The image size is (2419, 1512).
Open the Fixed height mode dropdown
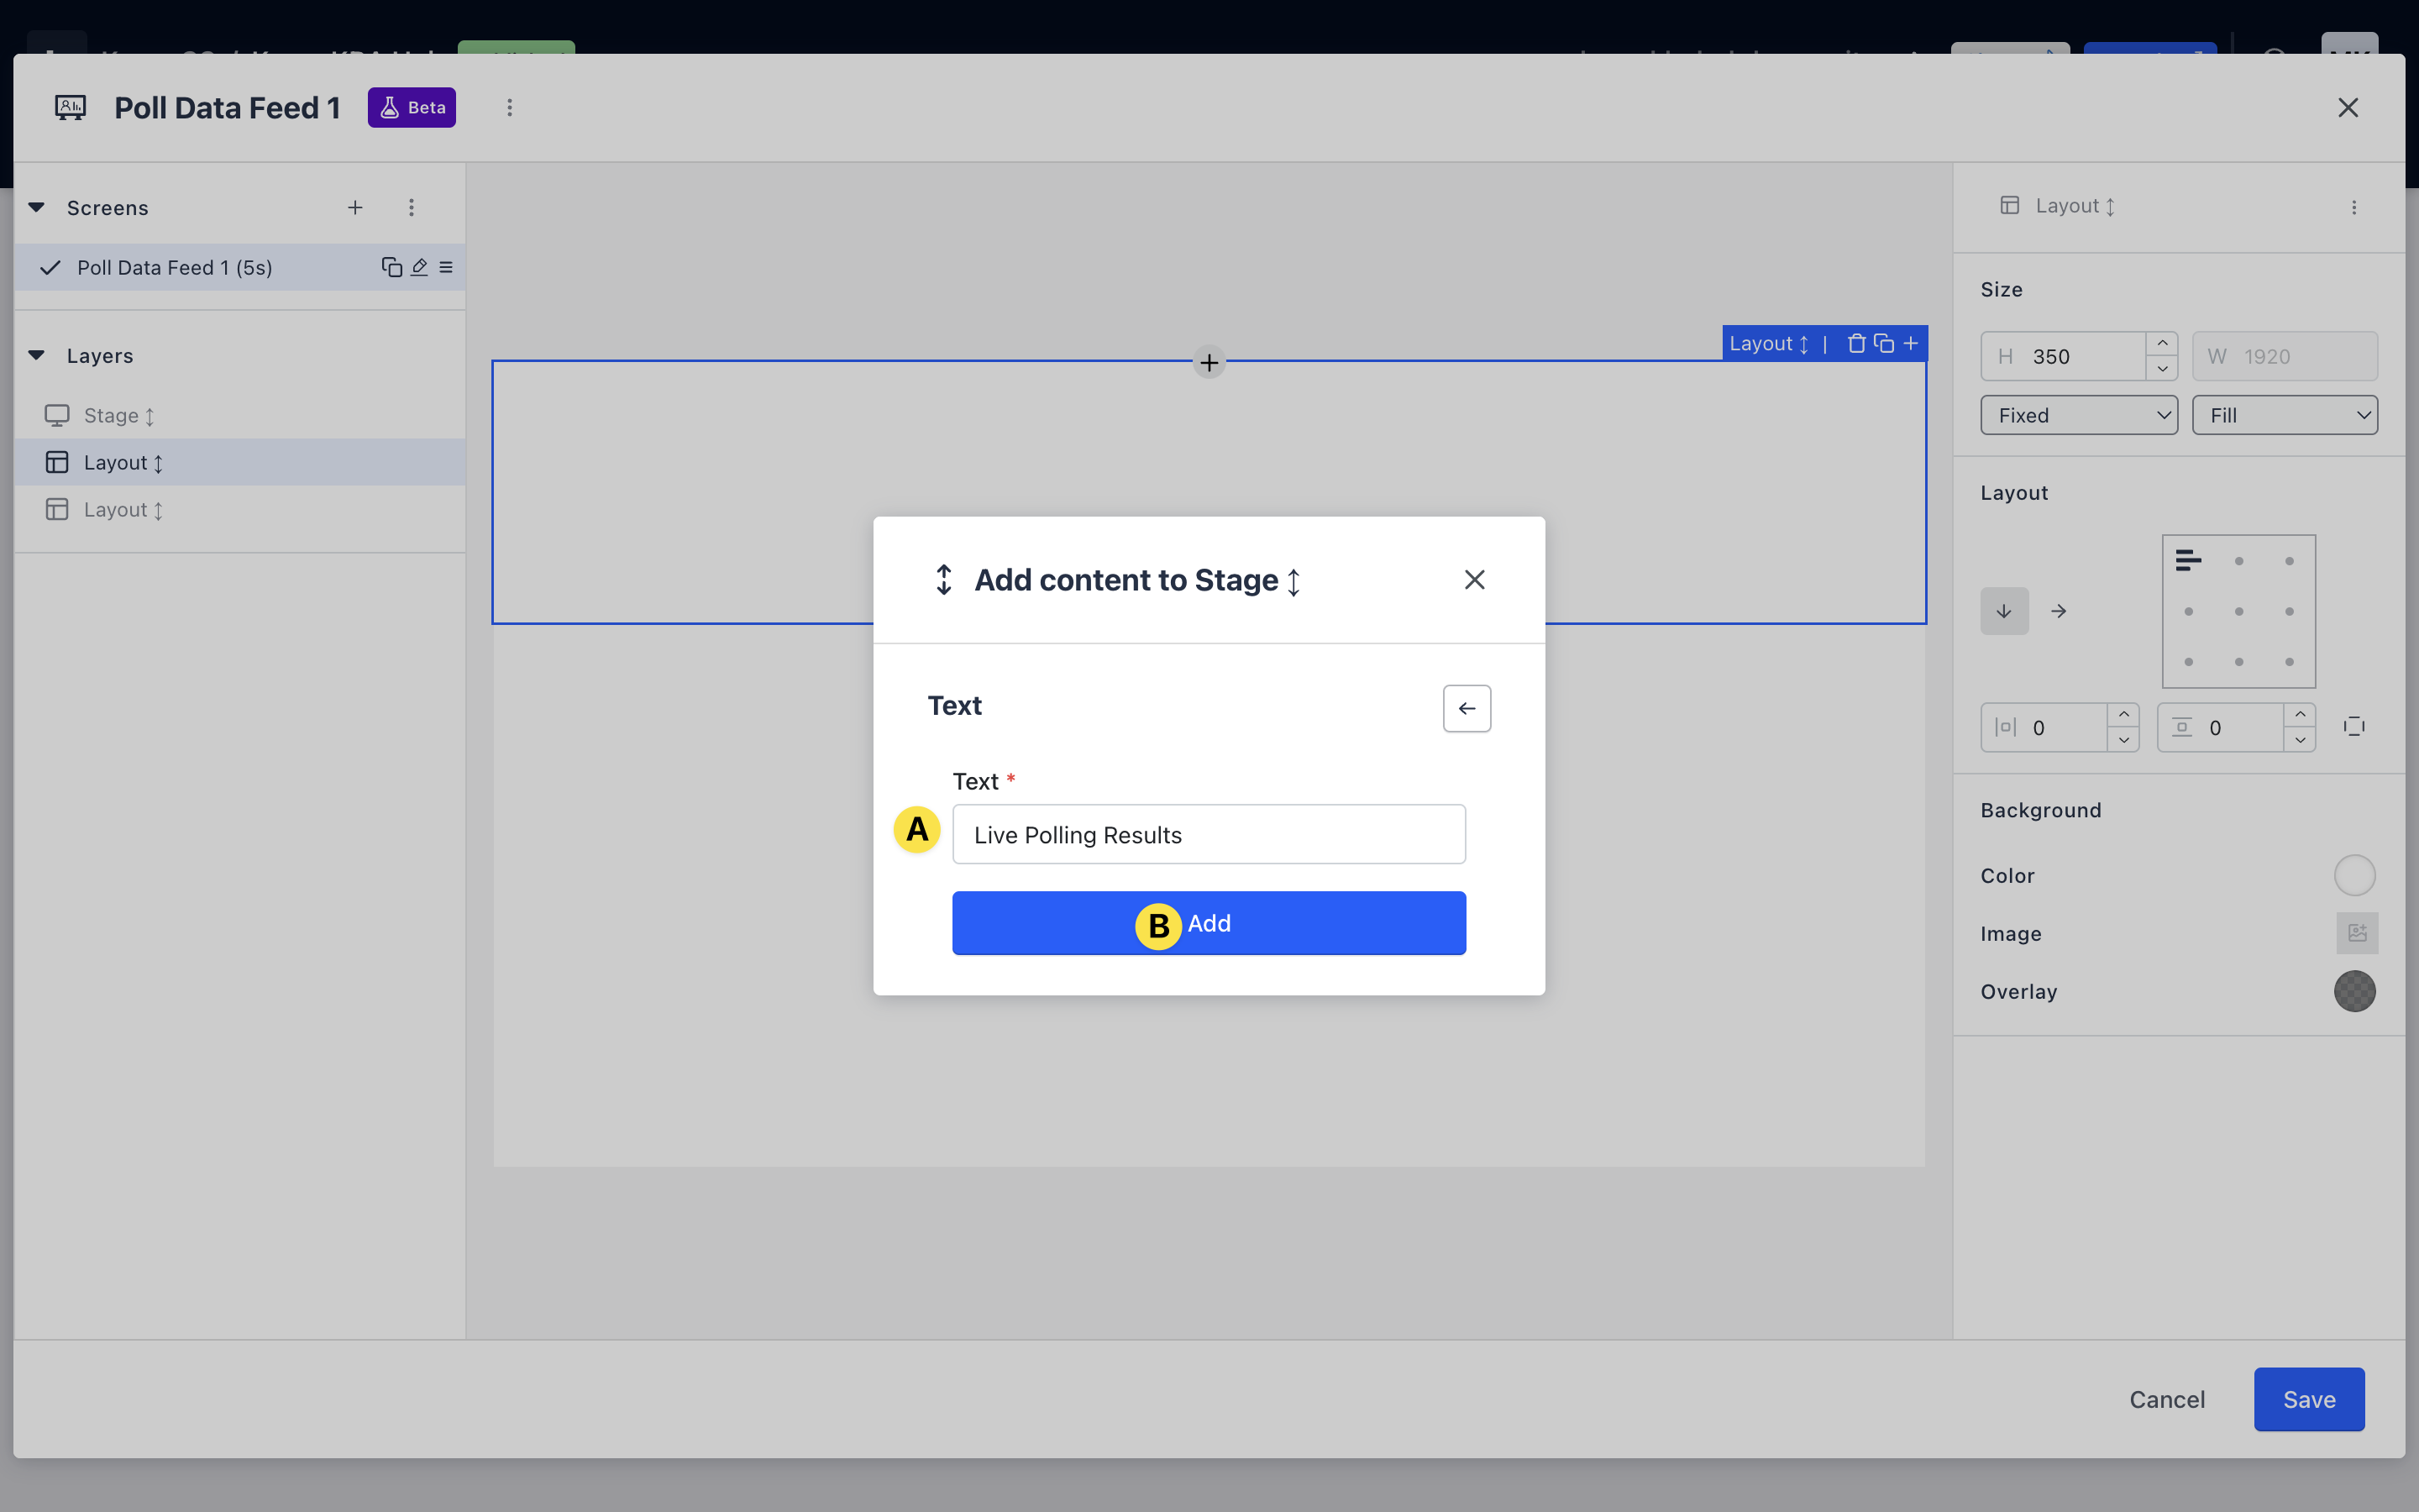2078,415
